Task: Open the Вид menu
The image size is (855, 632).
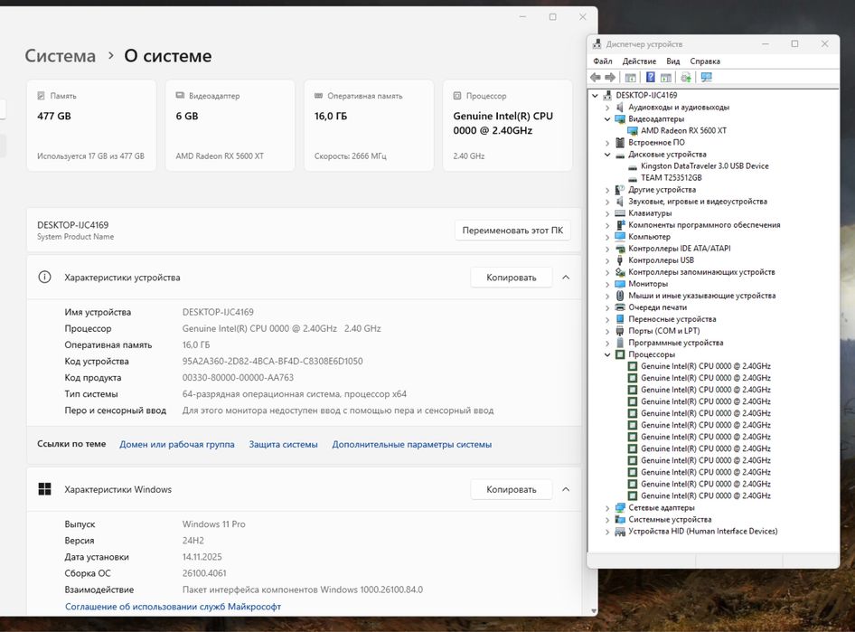Action: (673, 61)
